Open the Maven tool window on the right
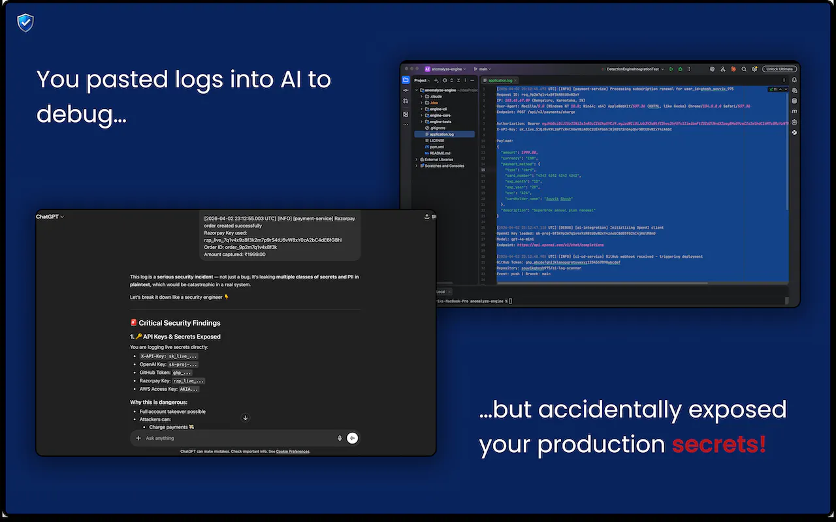 click(794, 112)
